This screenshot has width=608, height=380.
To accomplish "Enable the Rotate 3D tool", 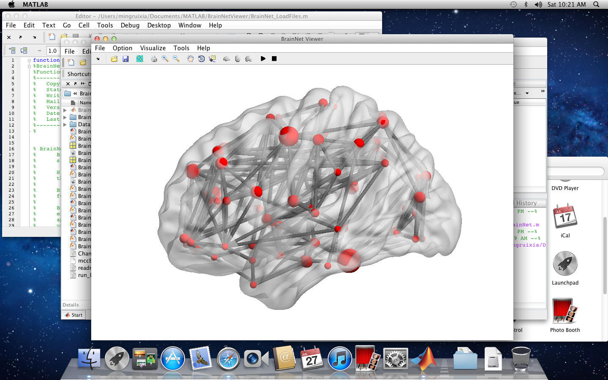I will click(201, 59).
